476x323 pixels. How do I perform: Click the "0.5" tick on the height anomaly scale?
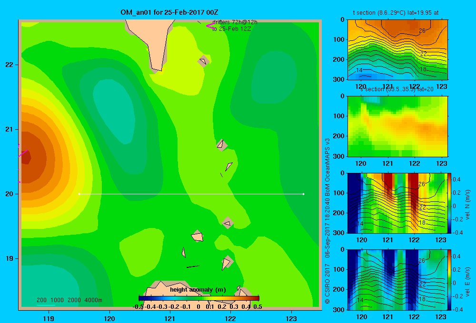point(258,307)
